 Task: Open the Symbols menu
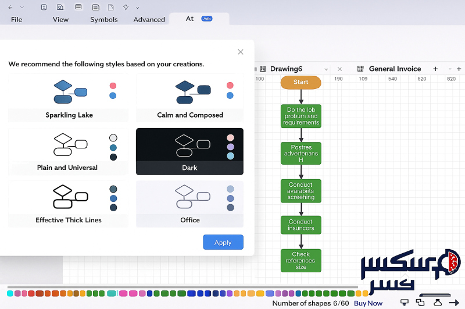click(x=103, y=19)
